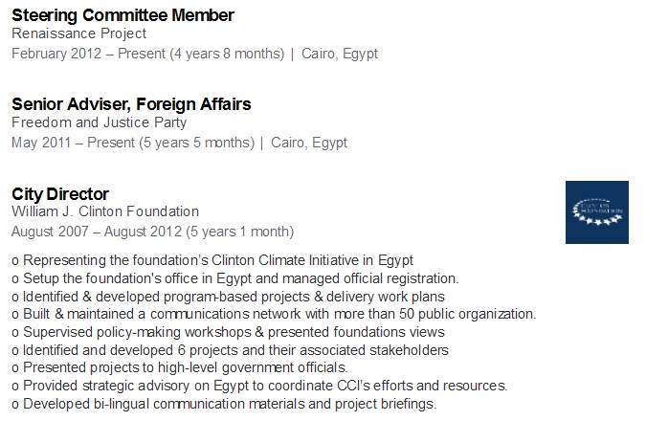Click the 50 public organization bullet
Image resolution: width=646 pixels, height=421 pixels.
(x=274, y=314)
